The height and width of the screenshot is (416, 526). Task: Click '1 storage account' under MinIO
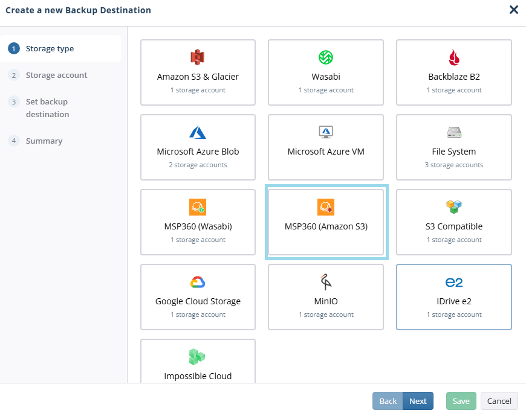tap(326, 315)
